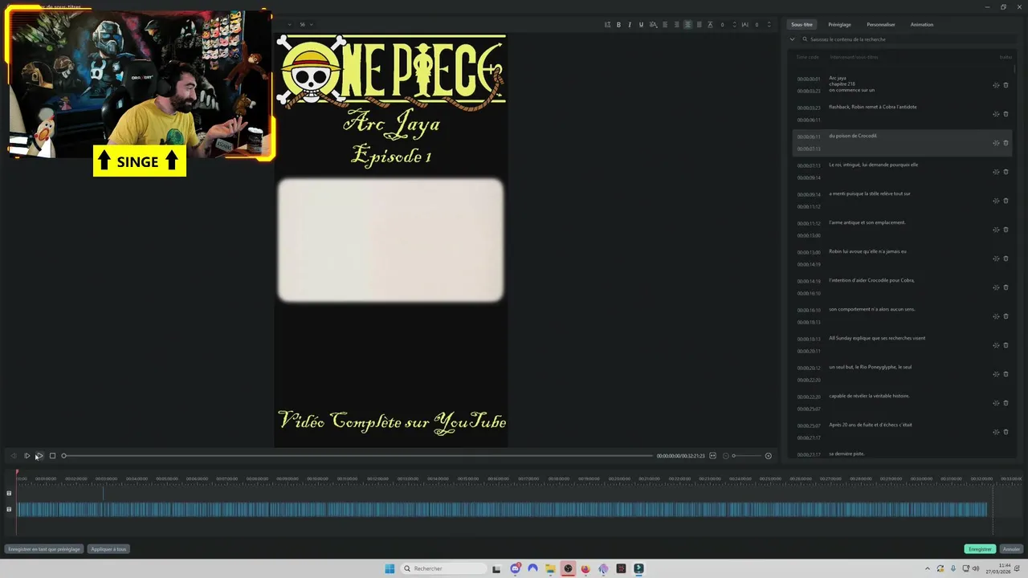Click the fit-timeline icon near the timecode
Viewport: 1028px width, 578px height.
(x=712, y=456)
